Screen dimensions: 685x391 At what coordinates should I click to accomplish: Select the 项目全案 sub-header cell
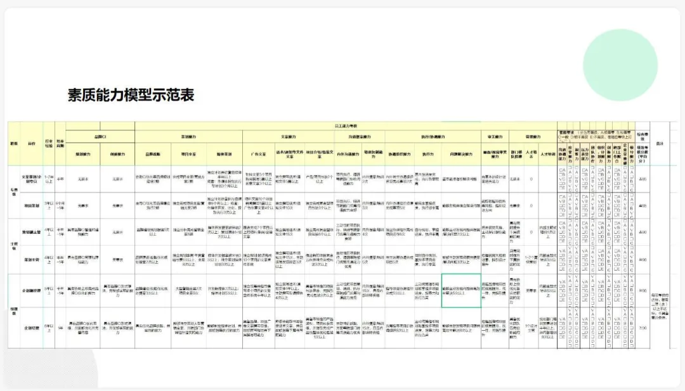coord(188,154)
